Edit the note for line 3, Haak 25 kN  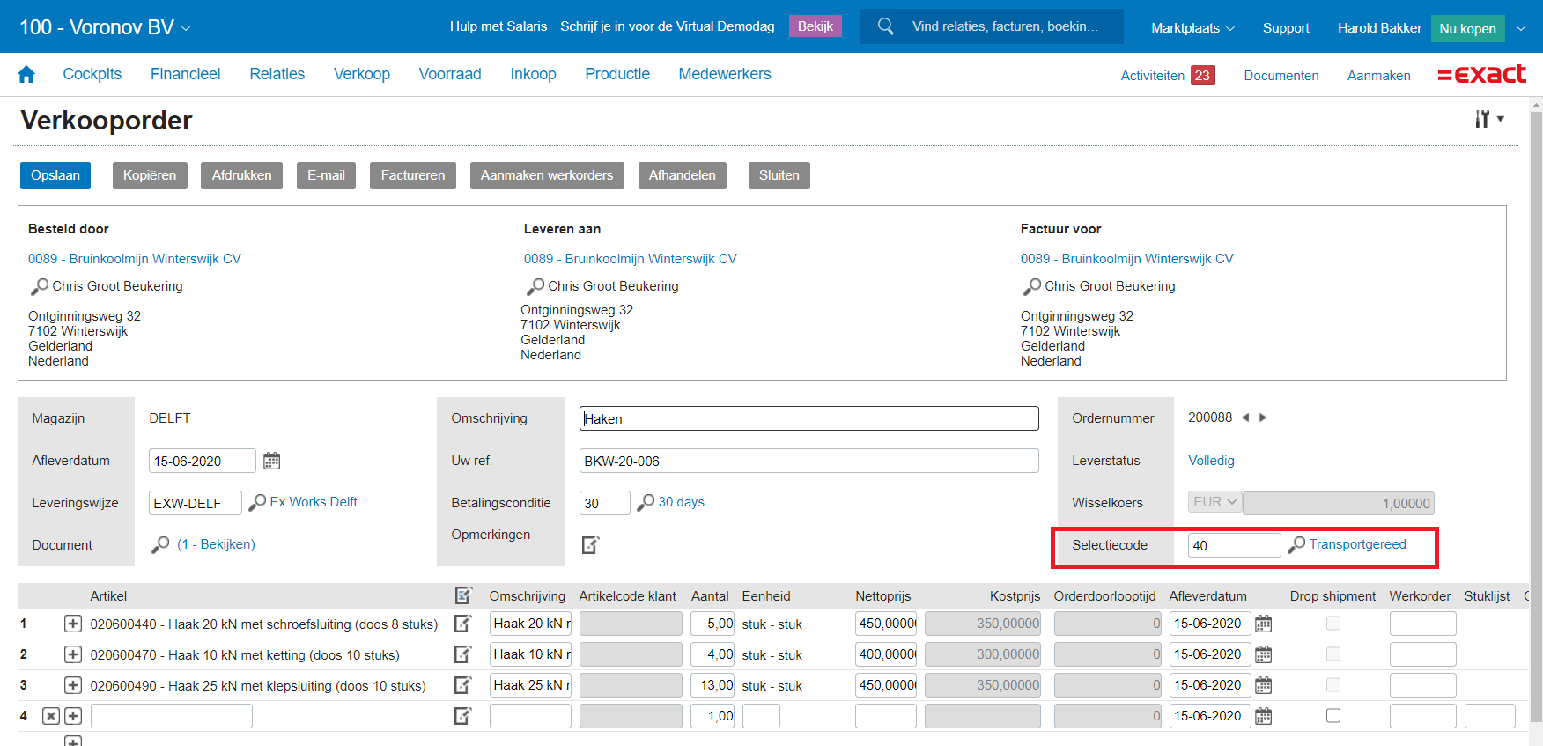click(x=462, y=685)
